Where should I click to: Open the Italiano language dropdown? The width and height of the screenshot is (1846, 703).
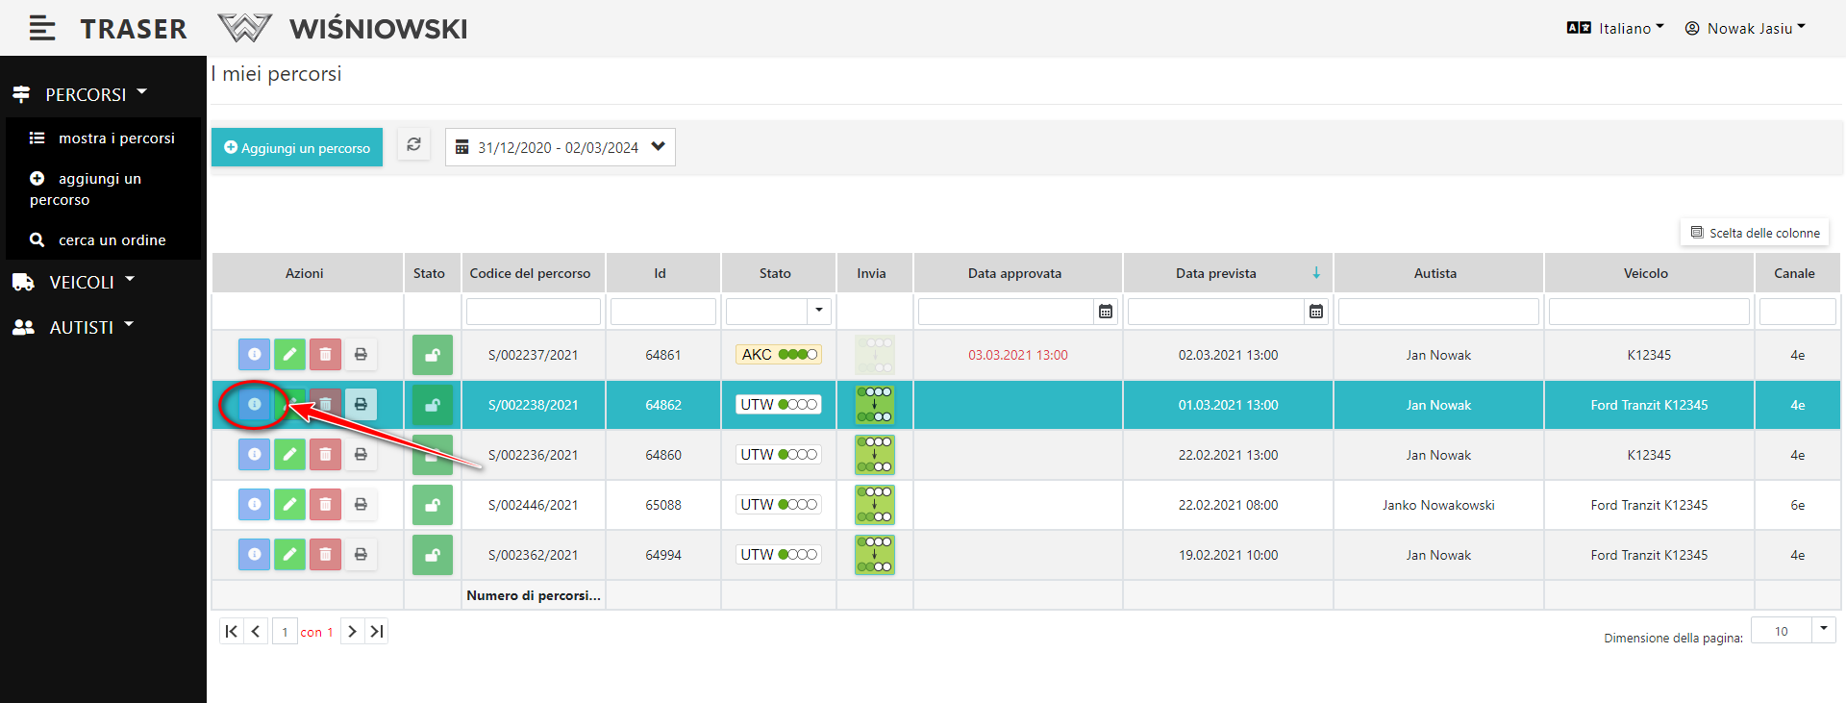(x=1616, y=29)
